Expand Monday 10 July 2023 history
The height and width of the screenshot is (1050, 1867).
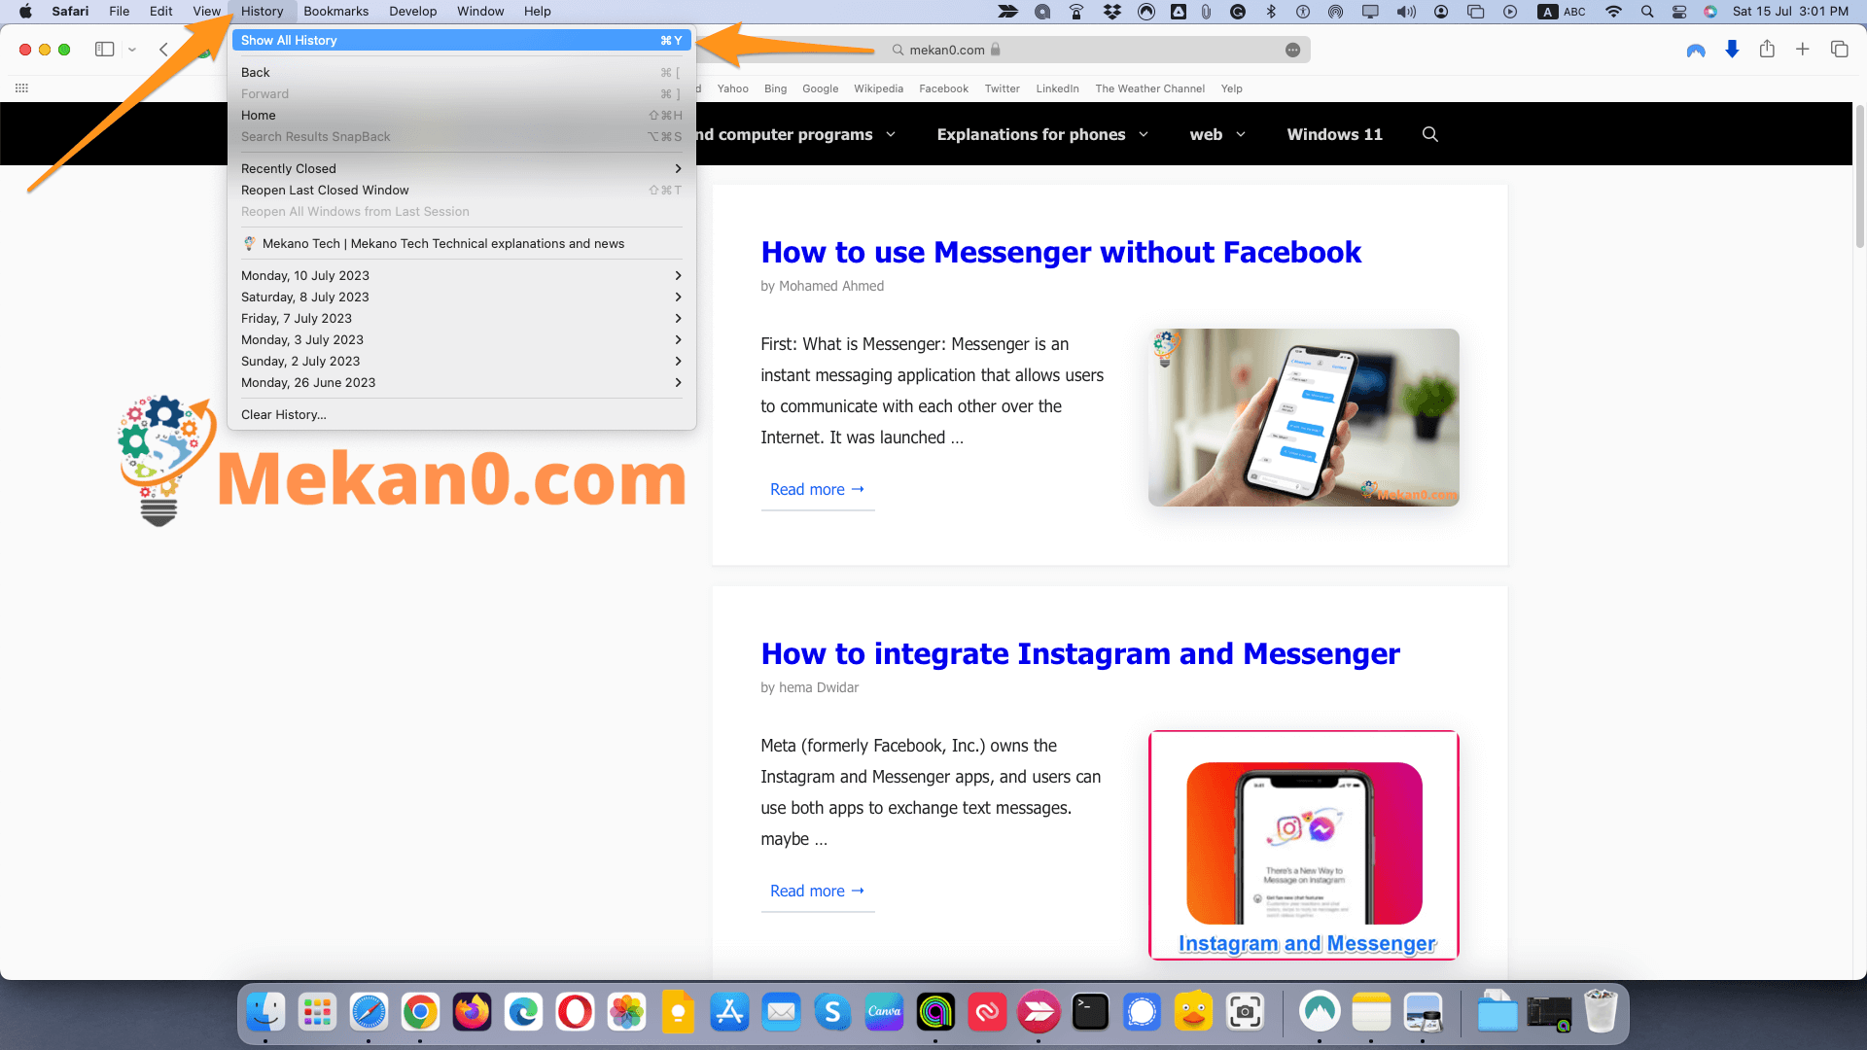click(462, 276)
